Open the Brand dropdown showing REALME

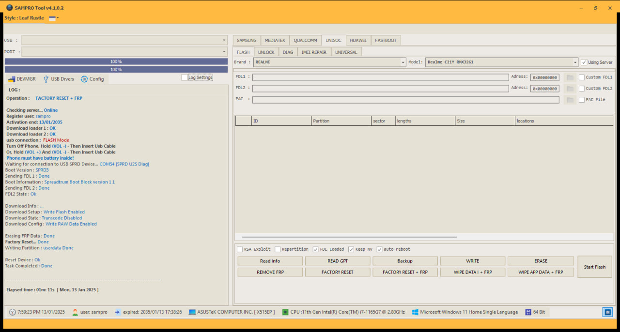point(329,62)
